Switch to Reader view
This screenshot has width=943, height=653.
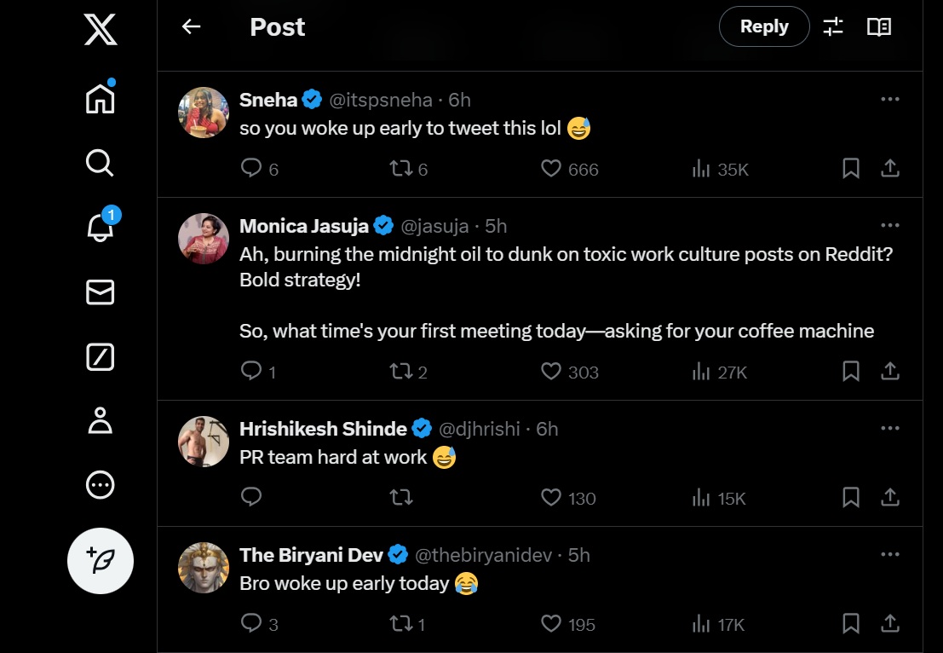tap(879, 27)
